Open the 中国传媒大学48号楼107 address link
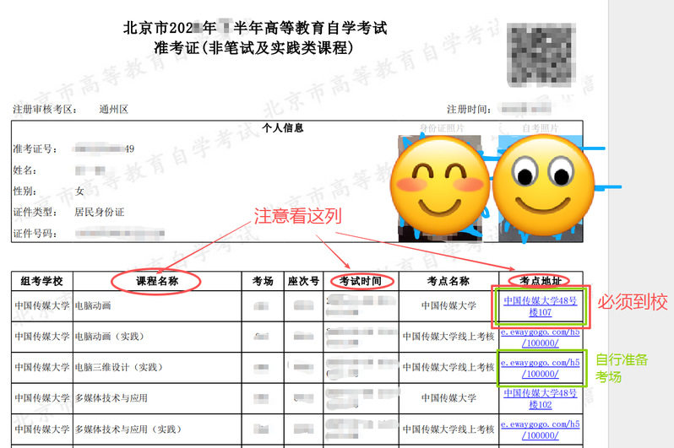Image resolution: width=674 pixels, height=448 pixels. [x=540, y=306]
